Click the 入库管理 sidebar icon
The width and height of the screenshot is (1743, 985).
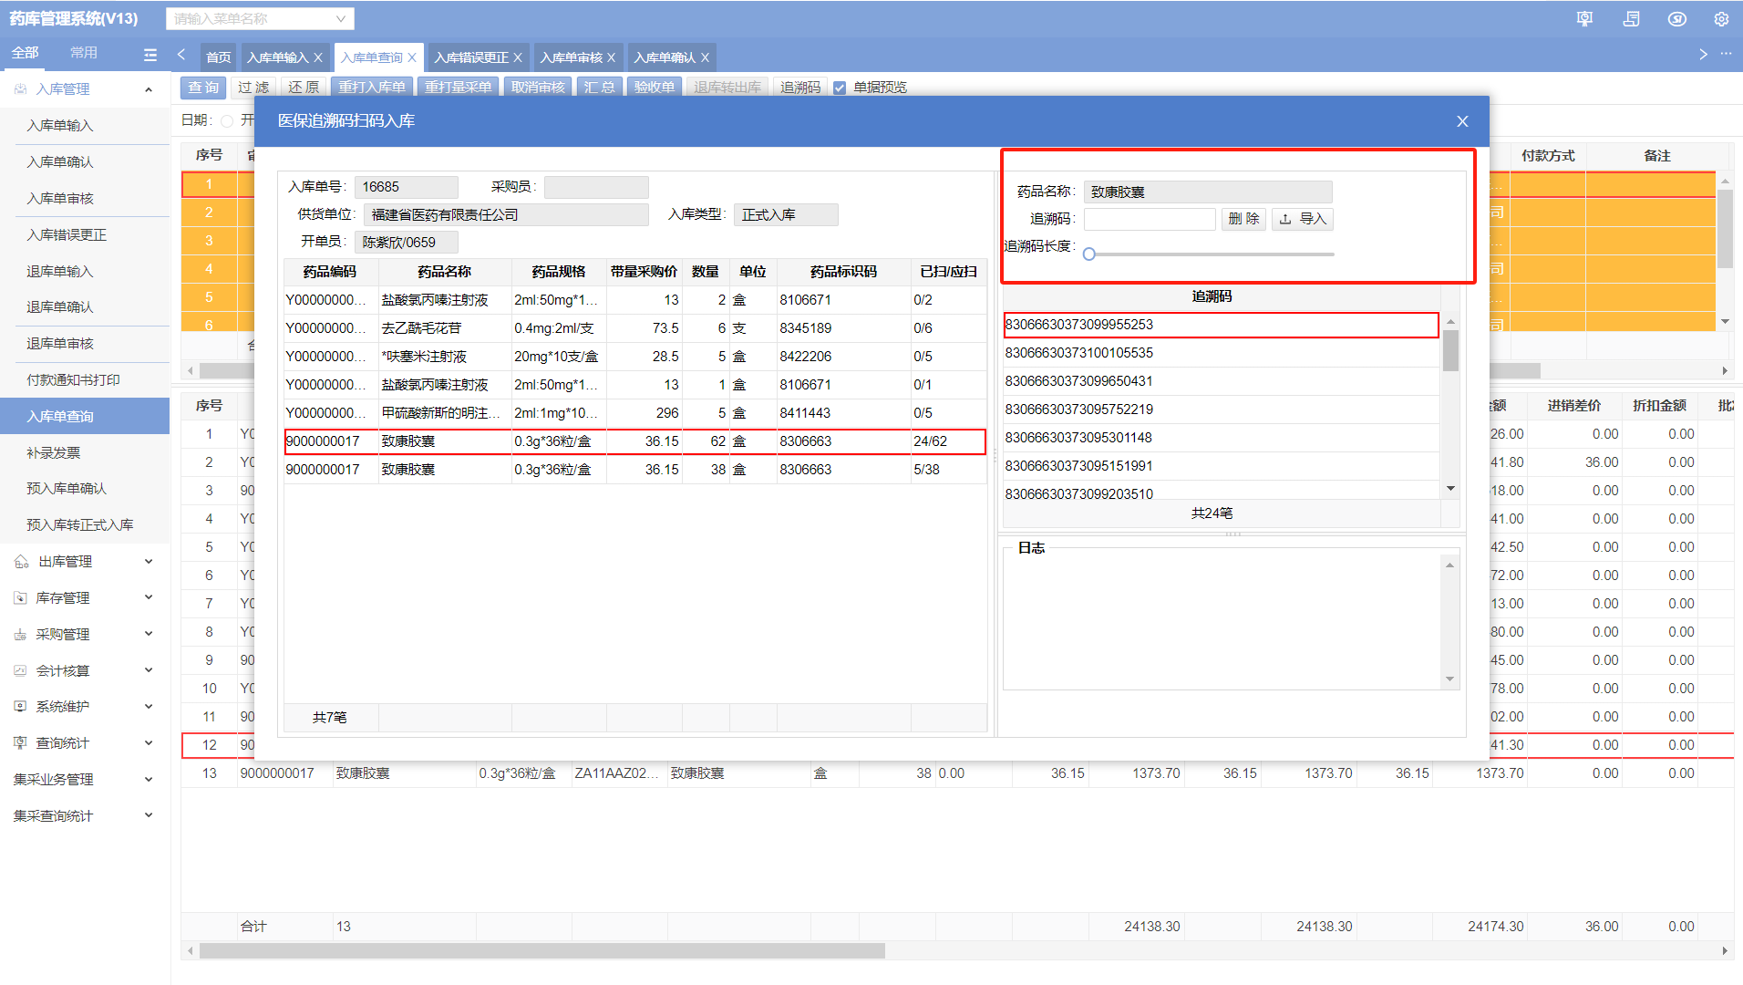[x=21, y=89]
